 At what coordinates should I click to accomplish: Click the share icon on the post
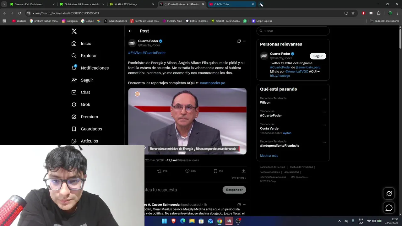(x=243, y=171)
